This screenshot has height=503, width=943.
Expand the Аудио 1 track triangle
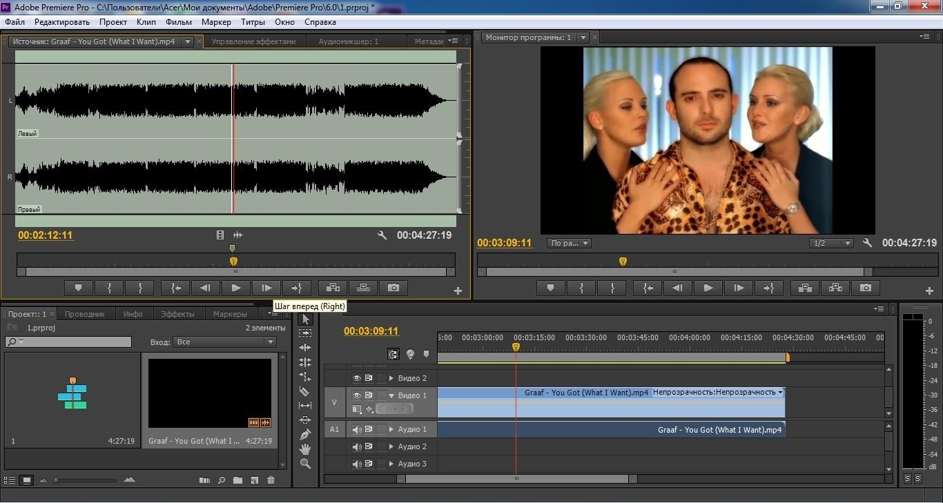[391, 430]
